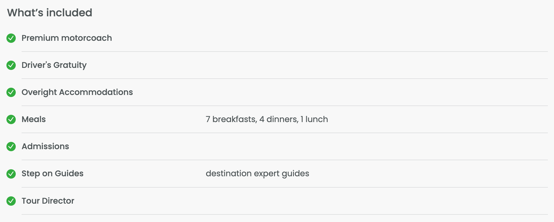Screen dimensions: 554x222
Task: Select the Step on Guides label
Action: click(x=52, y=174)
